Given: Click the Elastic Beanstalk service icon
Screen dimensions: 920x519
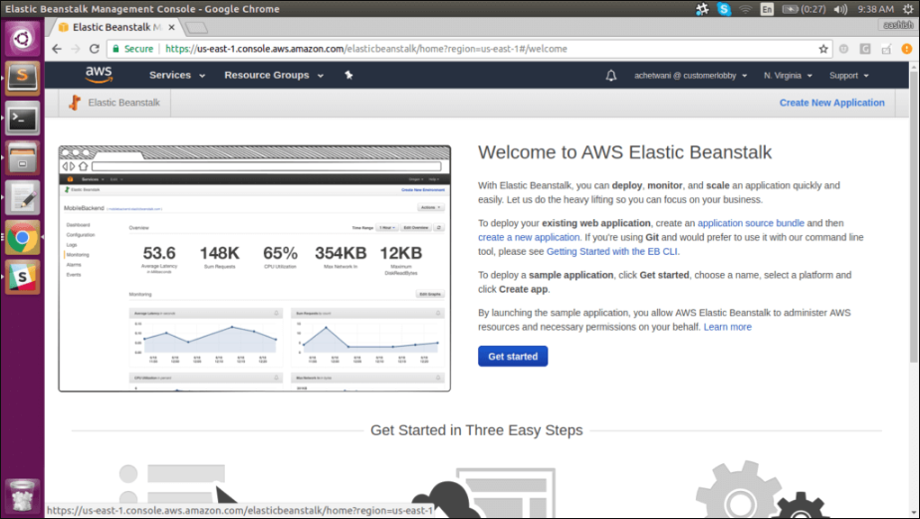Looking at the screenshot, I should click(75, 103).
